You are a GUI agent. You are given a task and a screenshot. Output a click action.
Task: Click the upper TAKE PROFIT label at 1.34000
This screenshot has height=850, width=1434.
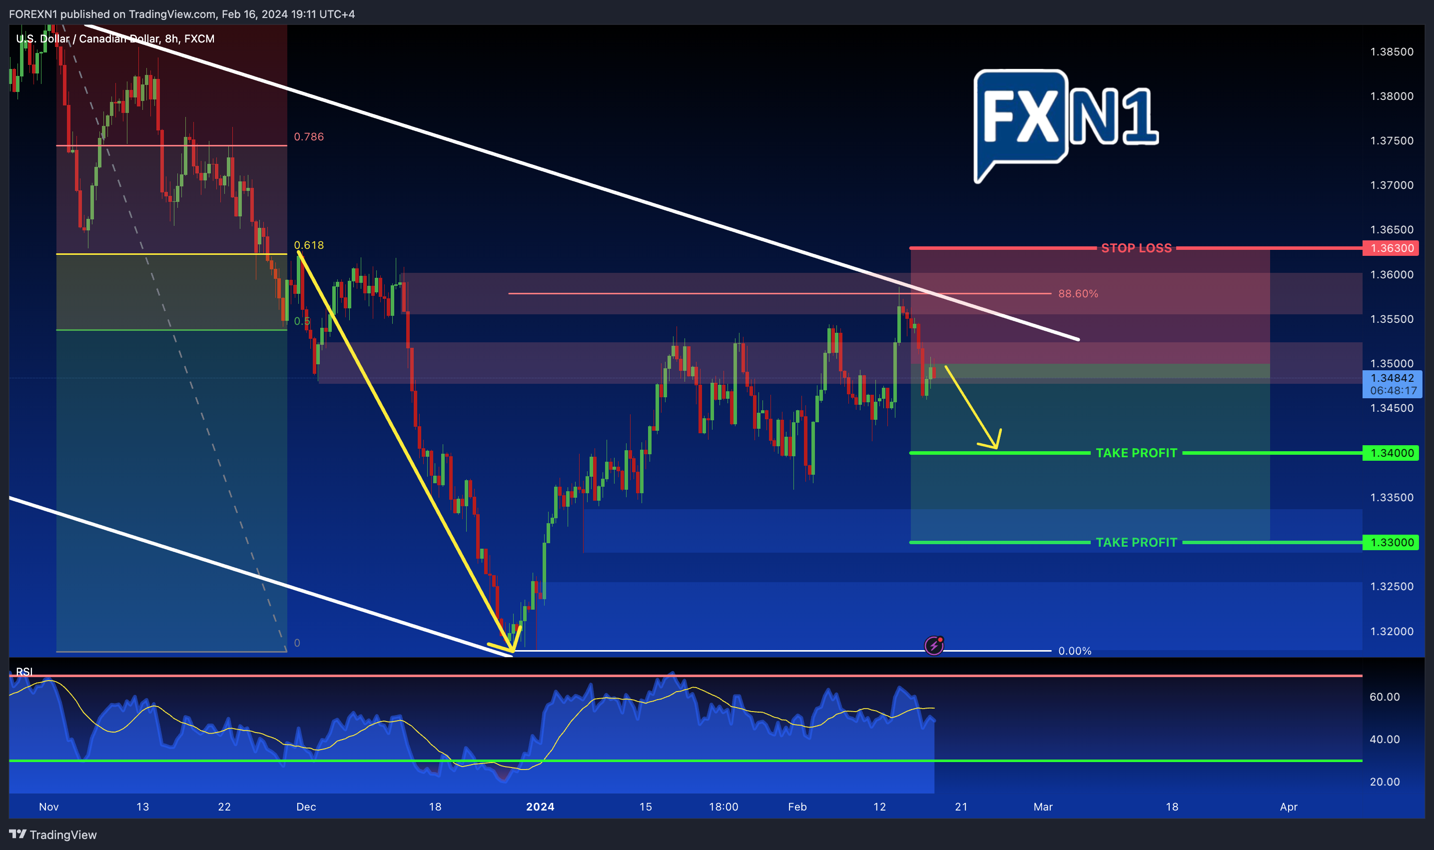point(1136,453)
